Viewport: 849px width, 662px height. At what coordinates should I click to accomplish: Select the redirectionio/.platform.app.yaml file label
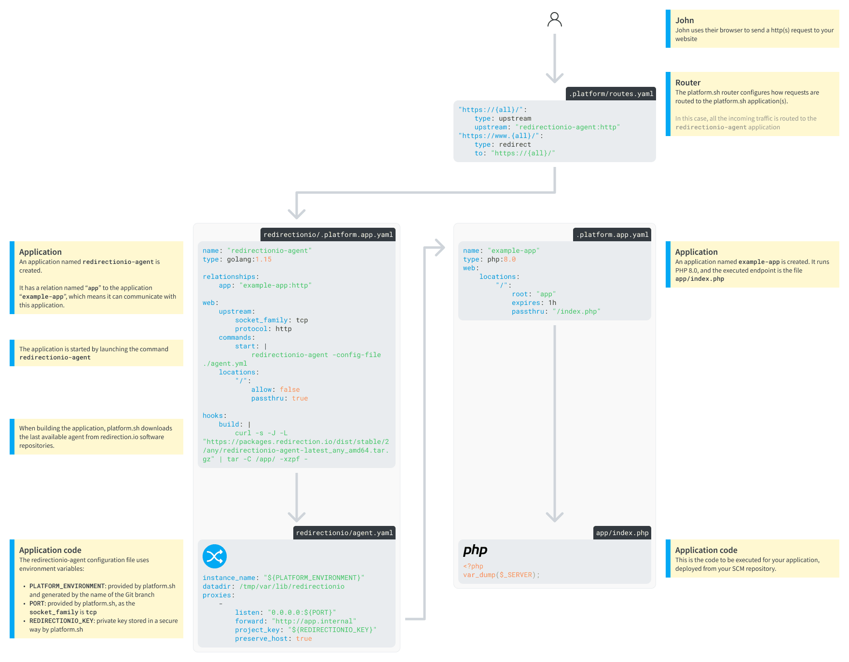point(328,234)
